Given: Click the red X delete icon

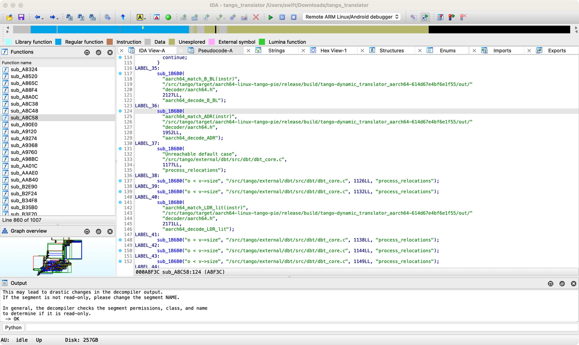Looking at the screenshot, I should tap(256, 17).
